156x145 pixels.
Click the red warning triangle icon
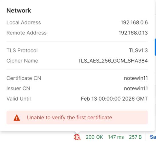pos(17,118)
